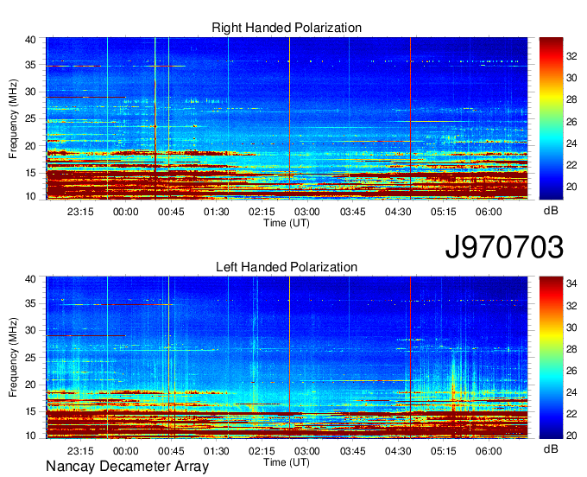The width and height of the screenshot is (587, 477).
Task: Click the 04:30 time tick under Right Handed plot
Action: pyautogui.click(x=398, y=212)
